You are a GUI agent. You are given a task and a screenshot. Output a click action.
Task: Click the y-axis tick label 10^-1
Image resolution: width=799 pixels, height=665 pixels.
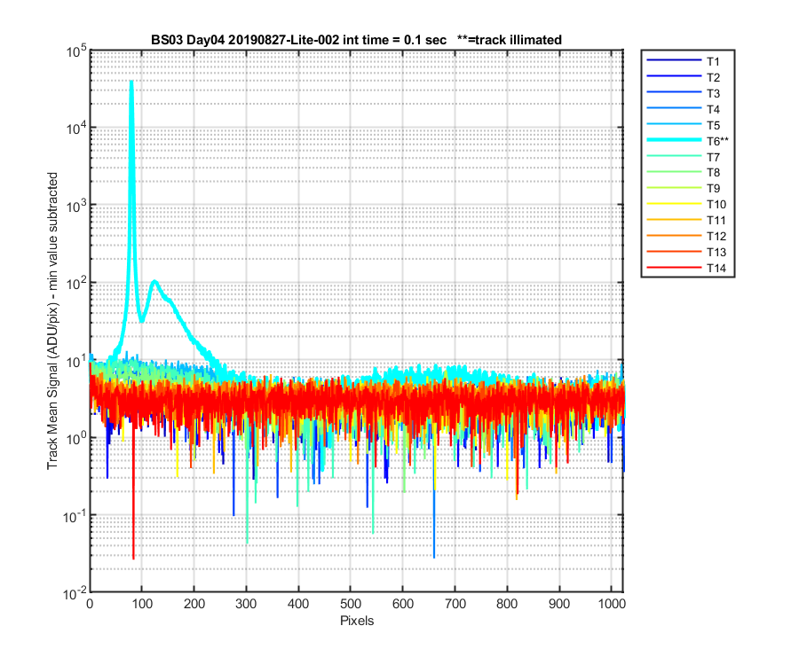coord(75,516)
